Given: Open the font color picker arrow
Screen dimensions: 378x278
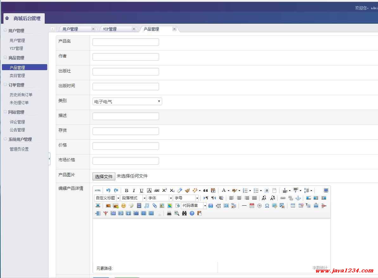Looking at the screenshot, I should 228,190.
